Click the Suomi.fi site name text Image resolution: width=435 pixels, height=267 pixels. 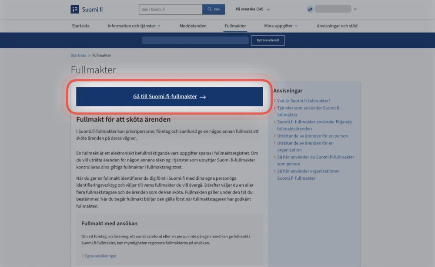click(x=92, y=10)
